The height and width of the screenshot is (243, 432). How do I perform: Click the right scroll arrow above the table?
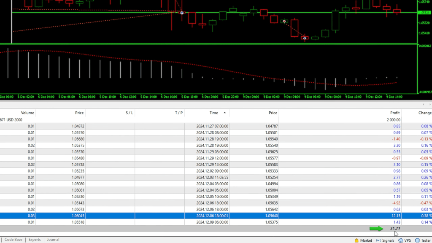[429, 104]
